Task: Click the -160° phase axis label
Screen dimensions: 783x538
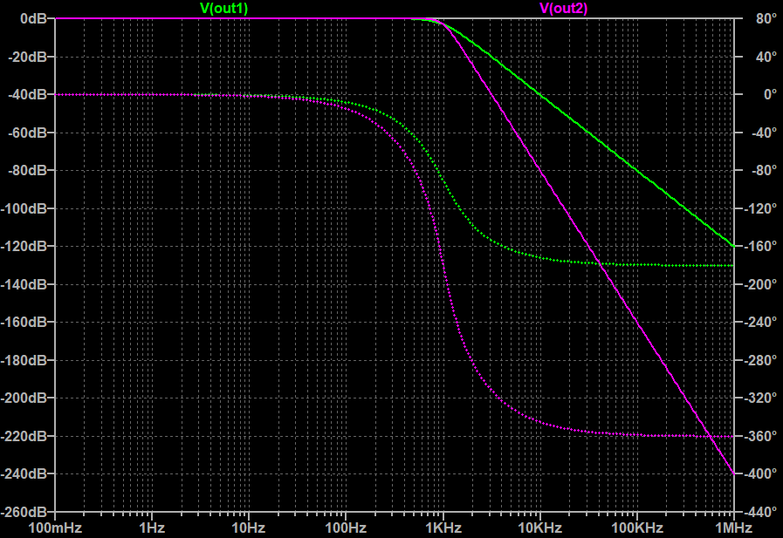Action: (x=760, y=246)
